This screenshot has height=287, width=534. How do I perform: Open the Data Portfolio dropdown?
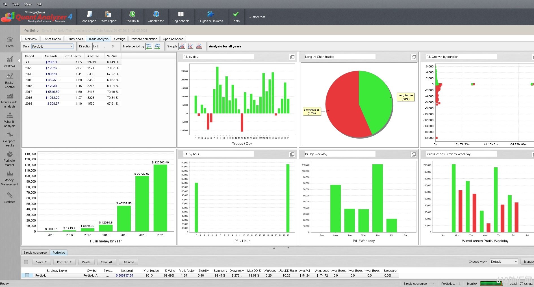52,47
